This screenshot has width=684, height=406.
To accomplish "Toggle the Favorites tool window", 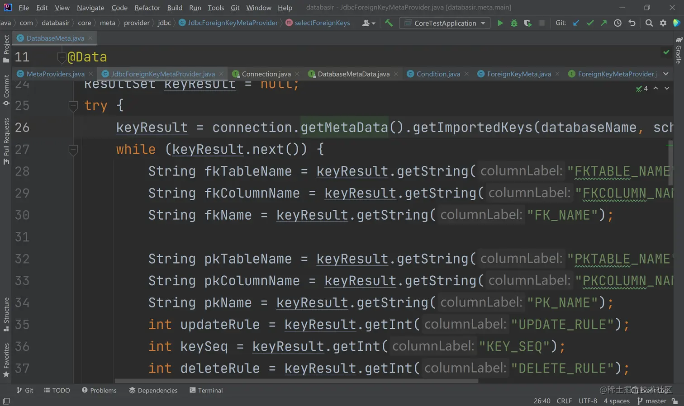I will click(x=6, y=360).
